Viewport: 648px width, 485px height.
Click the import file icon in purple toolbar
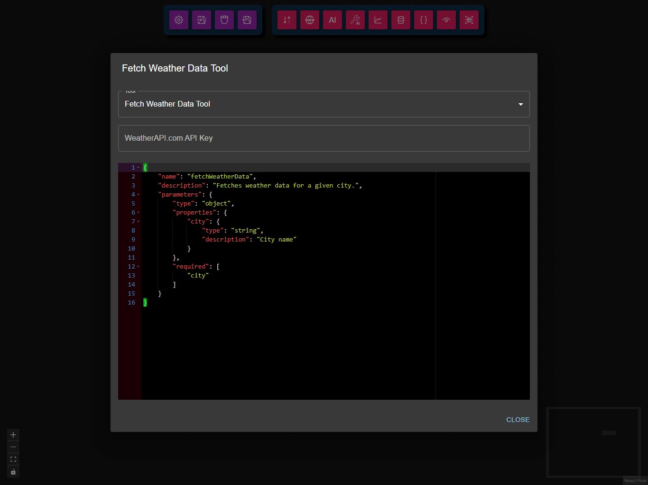tap(202, 20)
